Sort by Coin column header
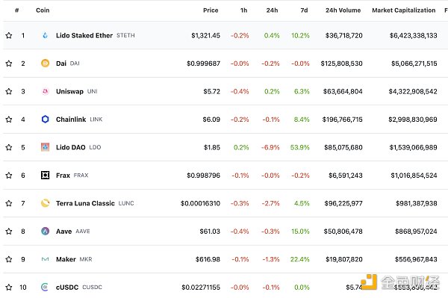 click(x=43, y=10)
